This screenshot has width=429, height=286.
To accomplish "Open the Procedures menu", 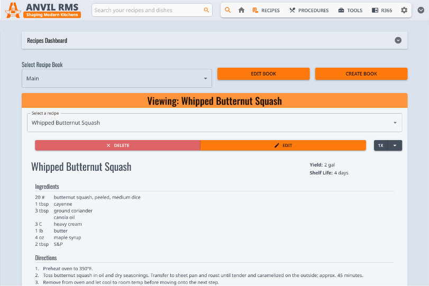I will 309,10.
